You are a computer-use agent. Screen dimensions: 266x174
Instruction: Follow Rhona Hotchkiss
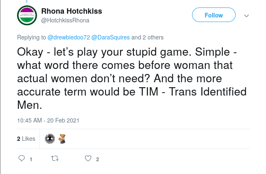[x=214, y=15]
